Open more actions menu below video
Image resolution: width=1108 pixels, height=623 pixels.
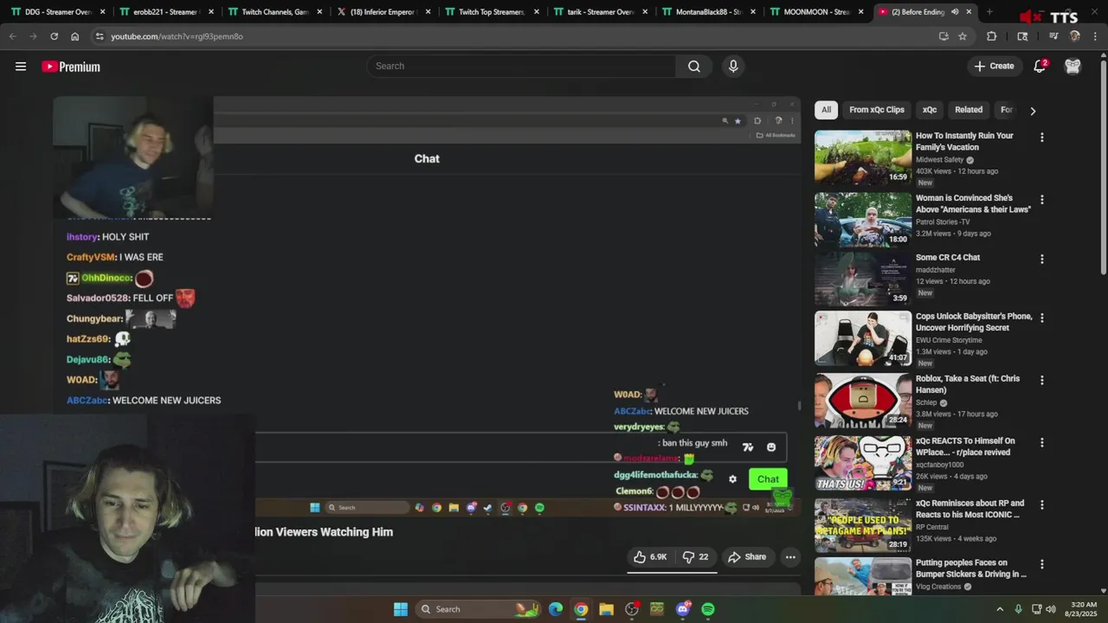pyautogui.click(x=790, y=557)
